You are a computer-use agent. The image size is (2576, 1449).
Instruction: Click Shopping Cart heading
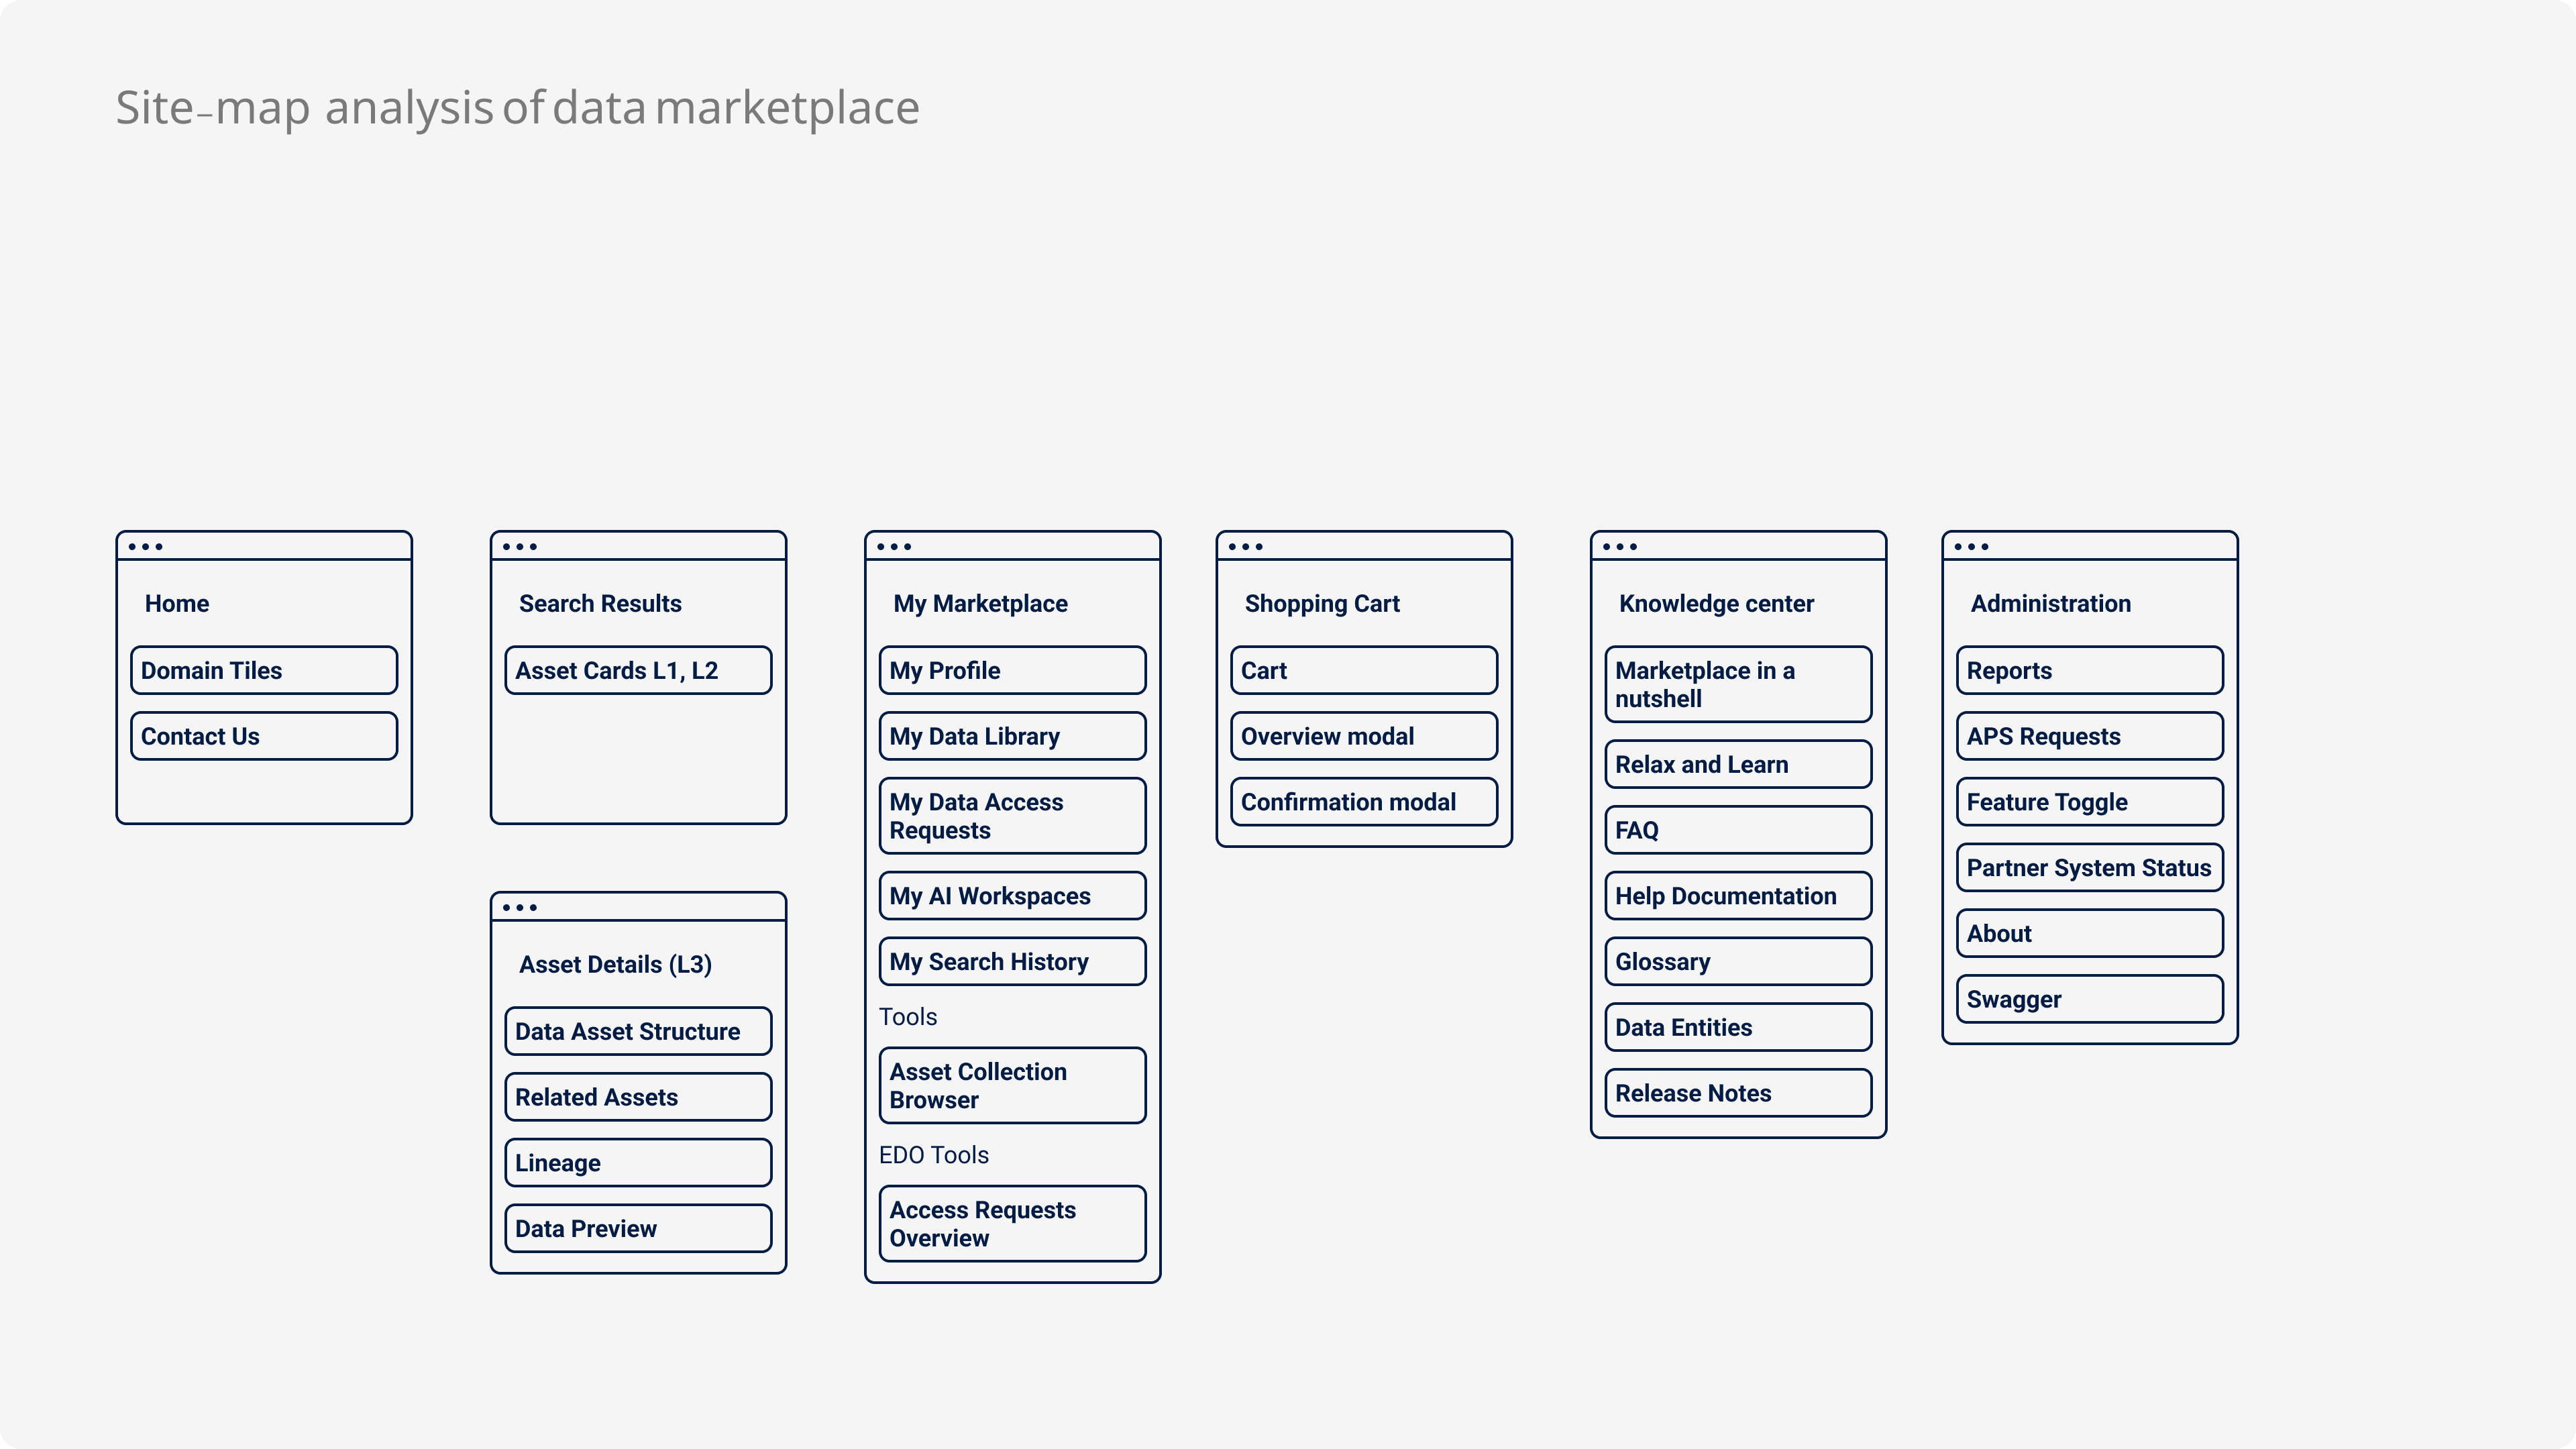(x=1322, y=604)
